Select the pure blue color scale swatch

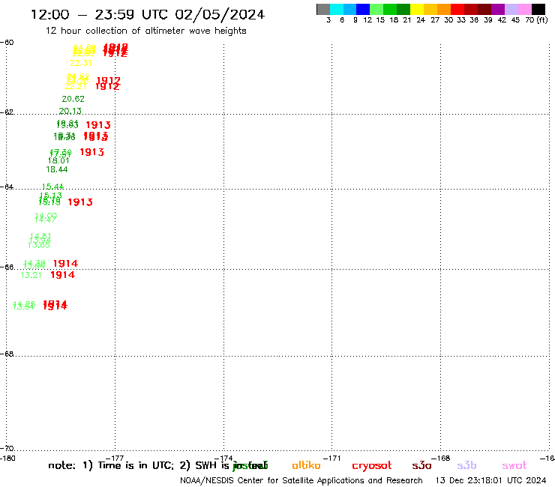point(363,9)
